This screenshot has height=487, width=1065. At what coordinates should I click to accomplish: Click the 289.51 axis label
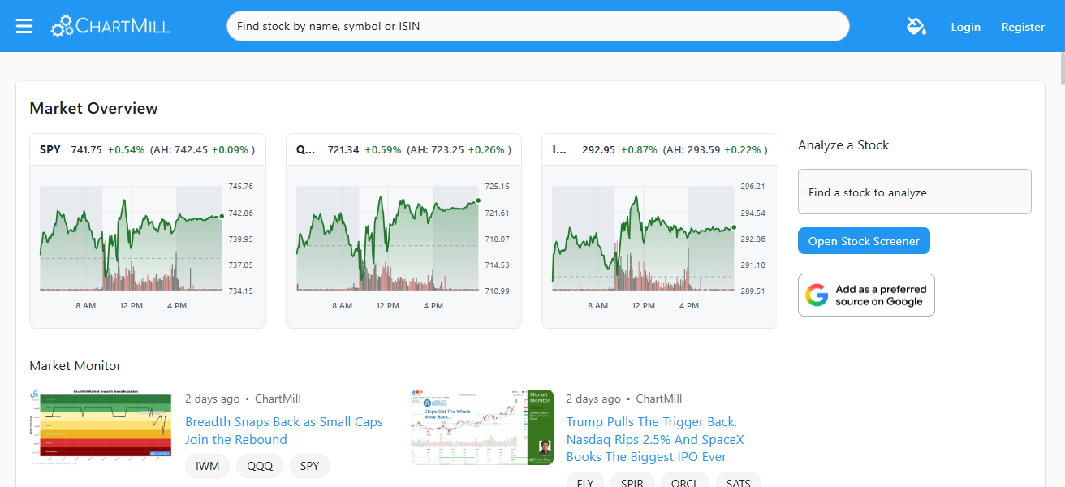[x=753, y=291]
